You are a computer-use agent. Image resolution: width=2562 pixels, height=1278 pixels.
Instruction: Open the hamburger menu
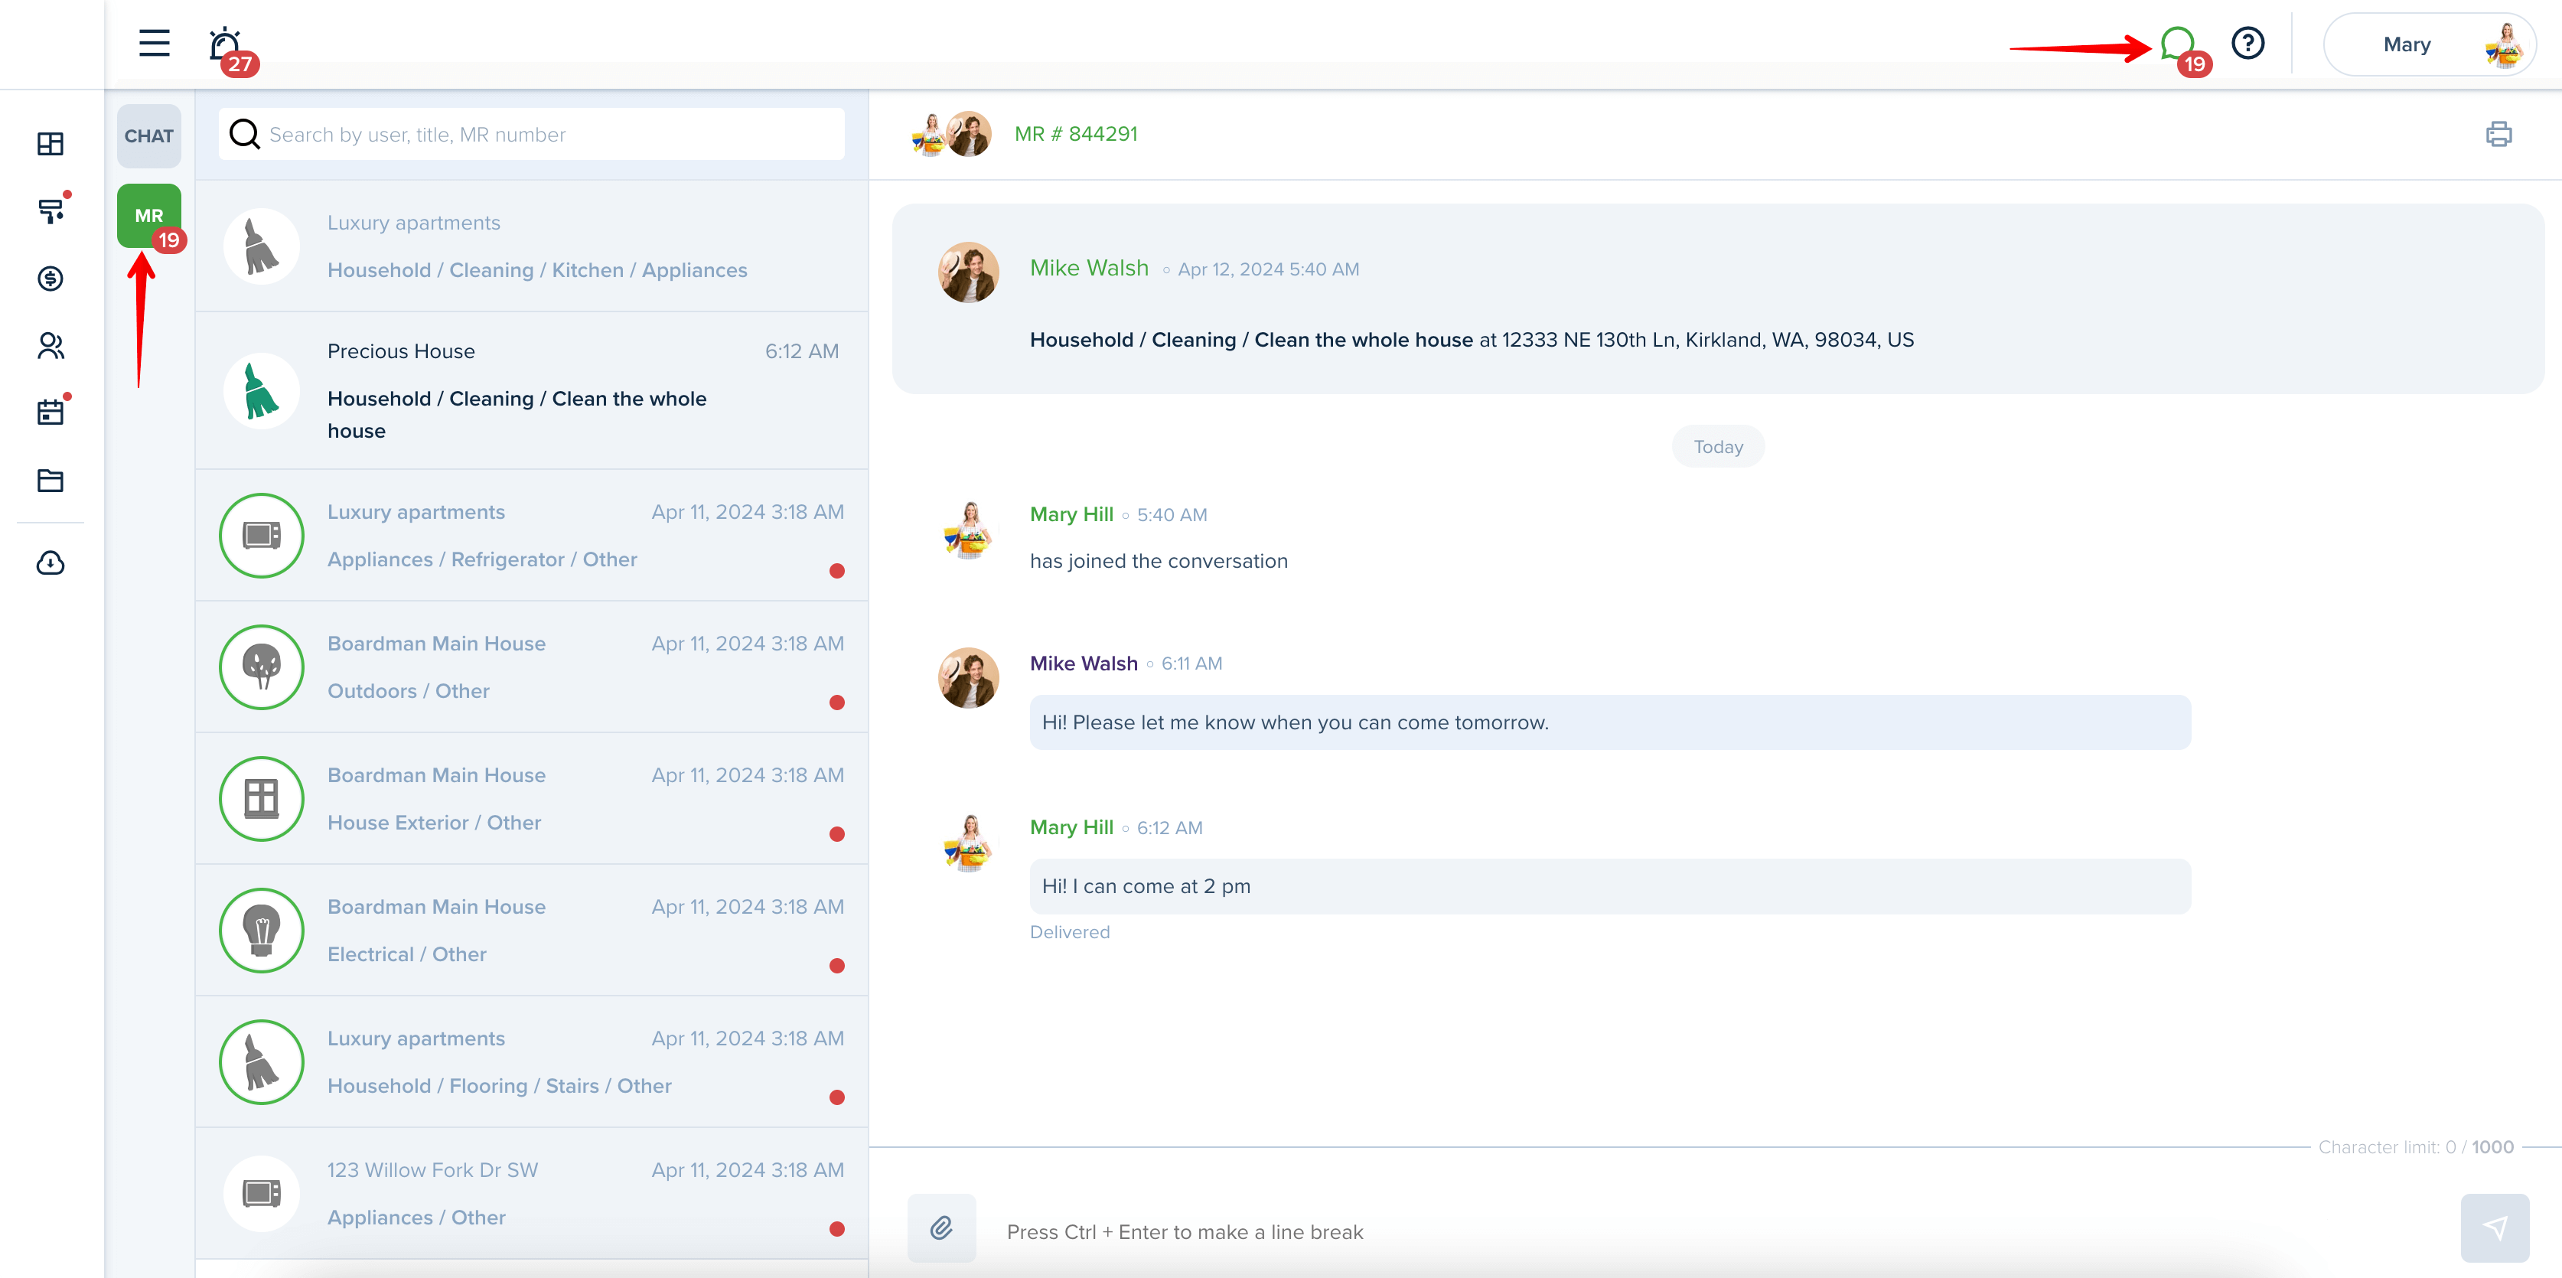154,43
